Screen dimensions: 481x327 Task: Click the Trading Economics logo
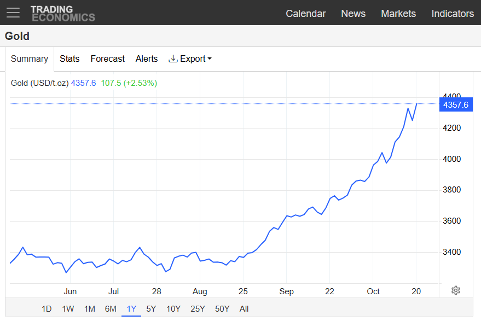pos(62,13)
